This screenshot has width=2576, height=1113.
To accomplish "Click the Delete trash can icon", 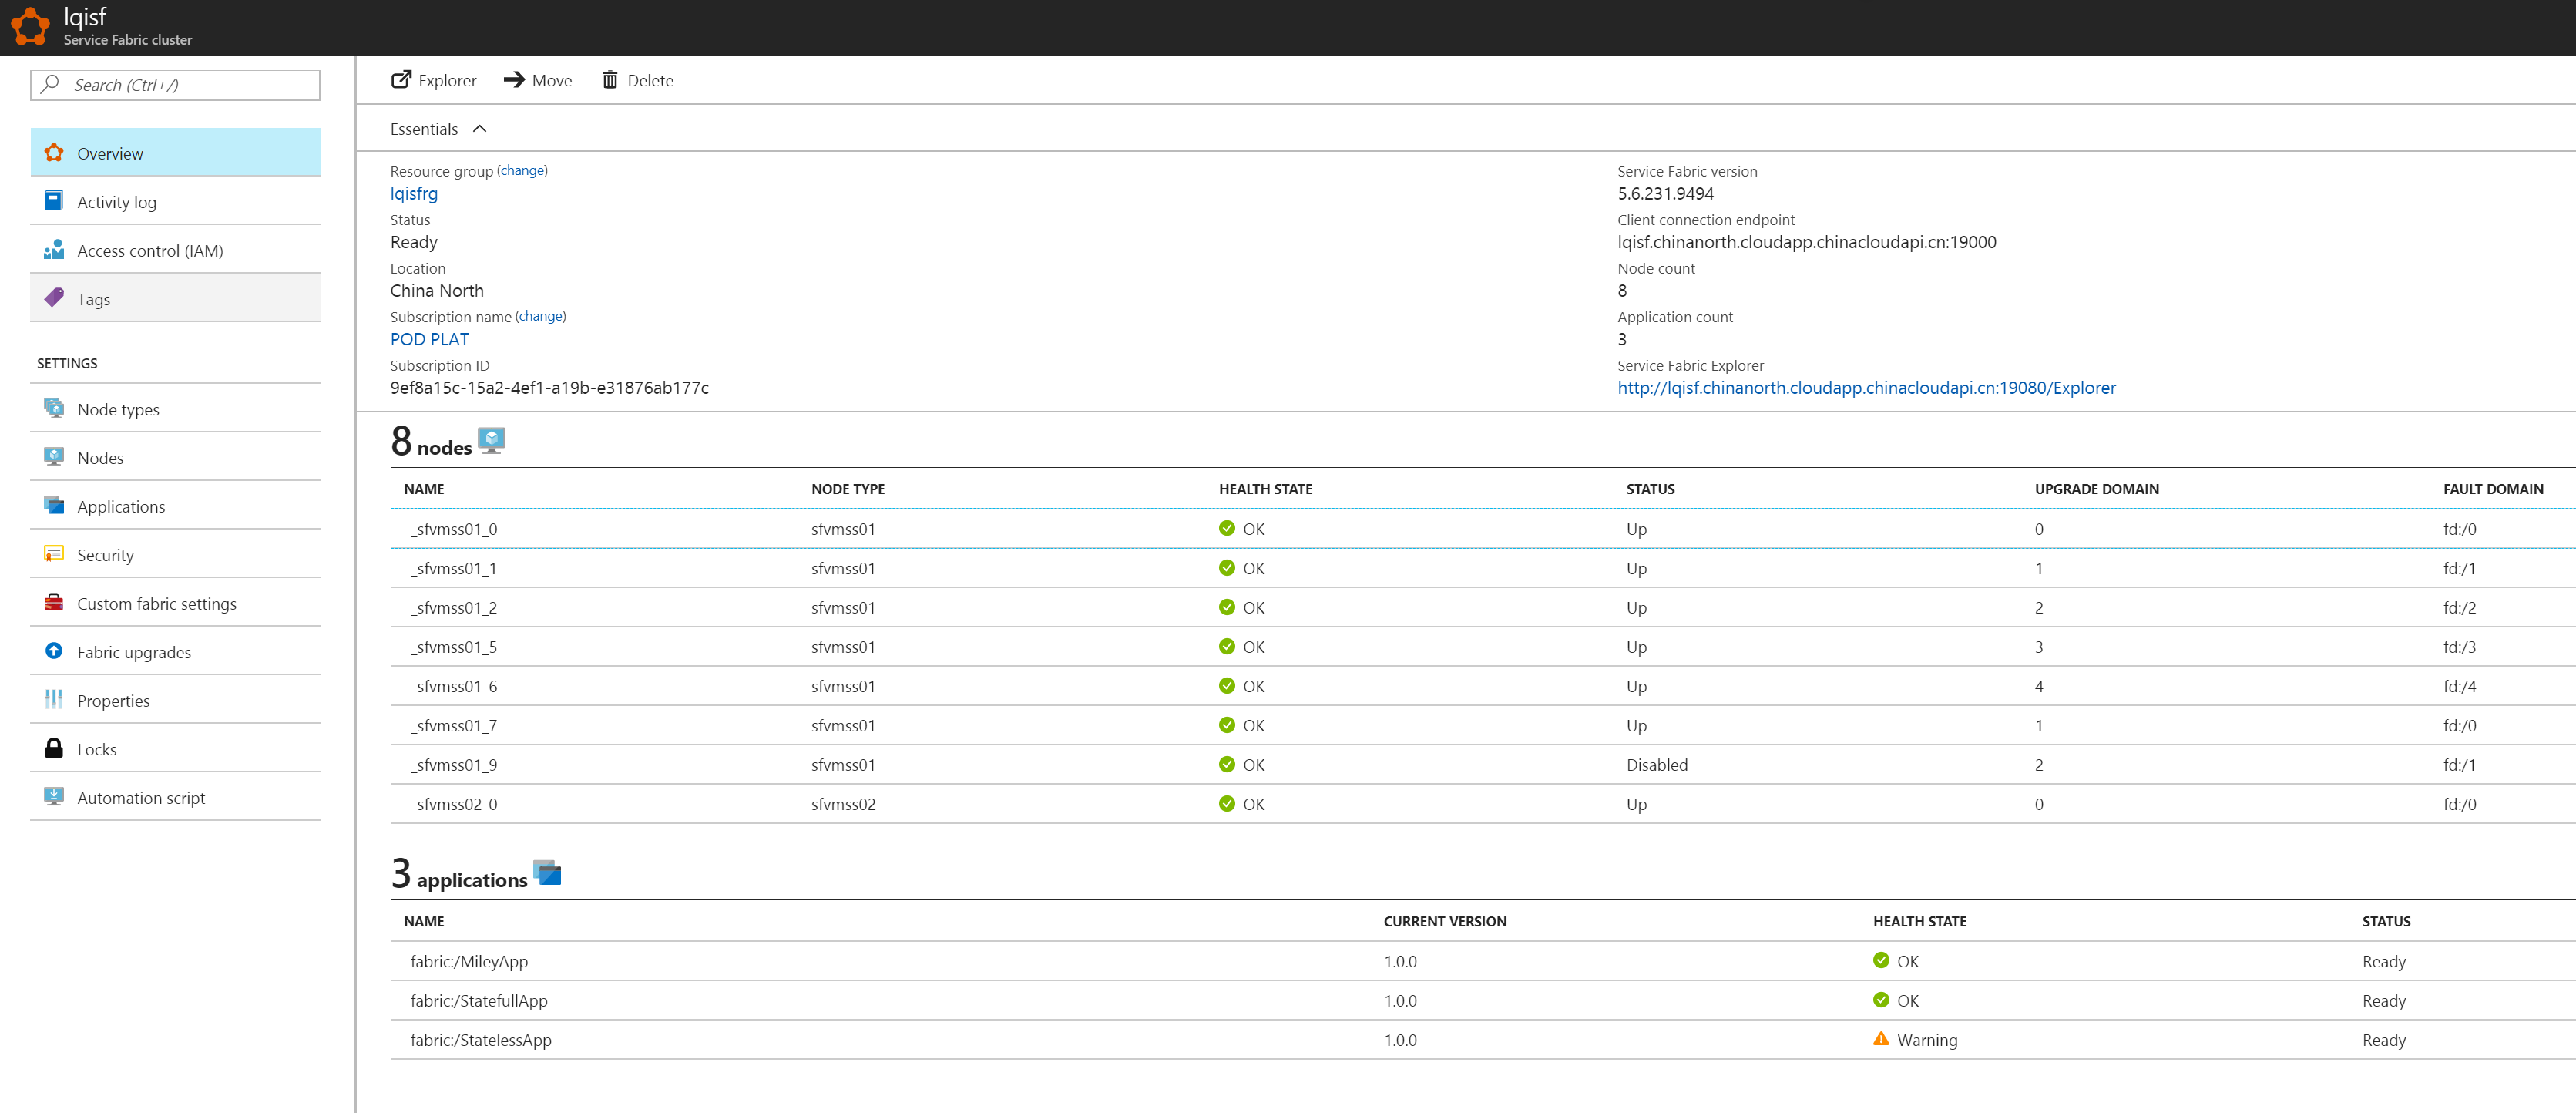I will [x=609, y=80].
